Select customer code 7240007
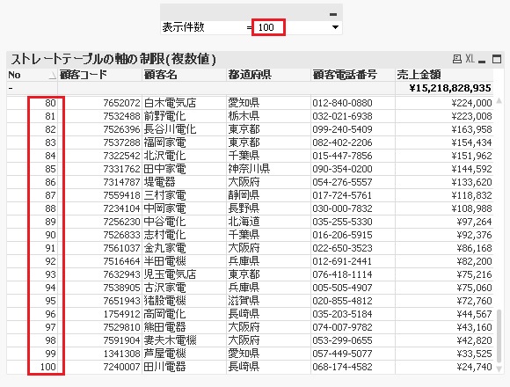510x387 pixels. [x=121, y=367]
